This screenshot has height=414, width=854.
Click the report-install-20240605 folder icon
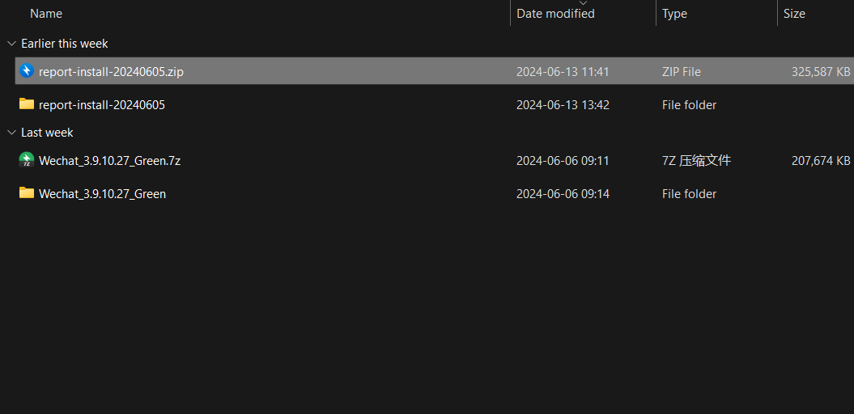click(x=27, y=104)
